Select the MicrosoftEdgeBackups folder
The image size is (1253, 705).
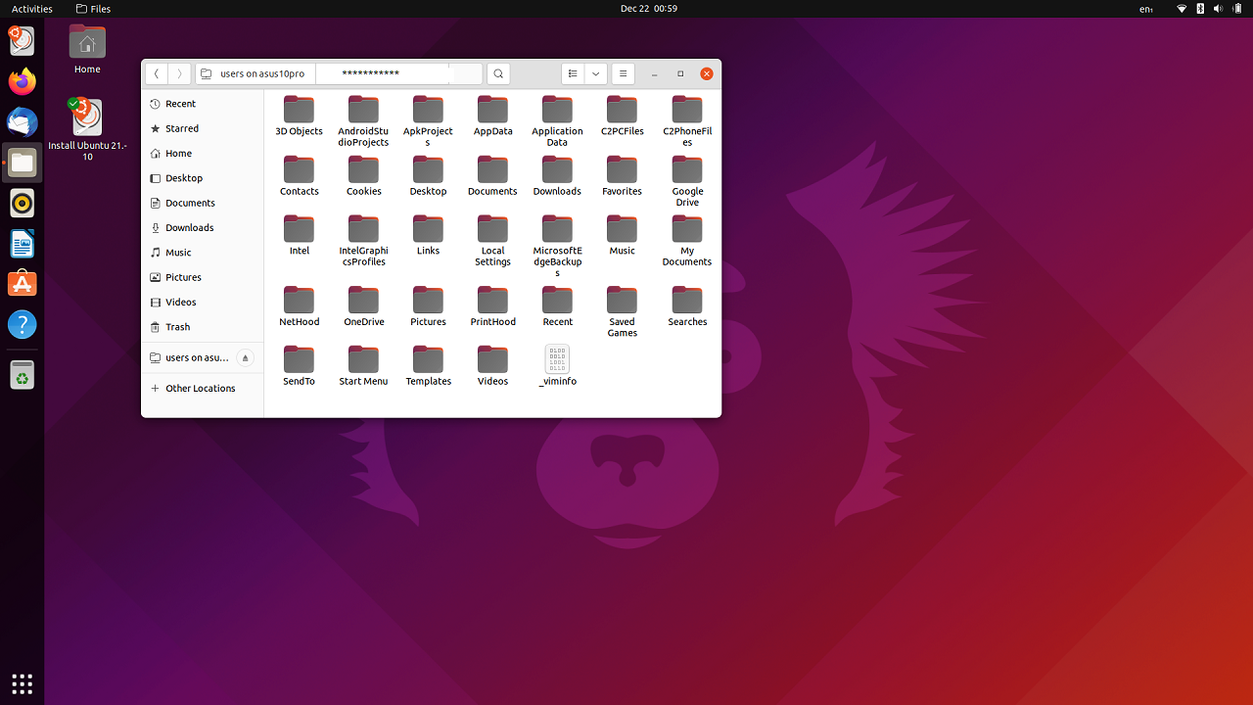pyautogui.click(x=557, y=246)
